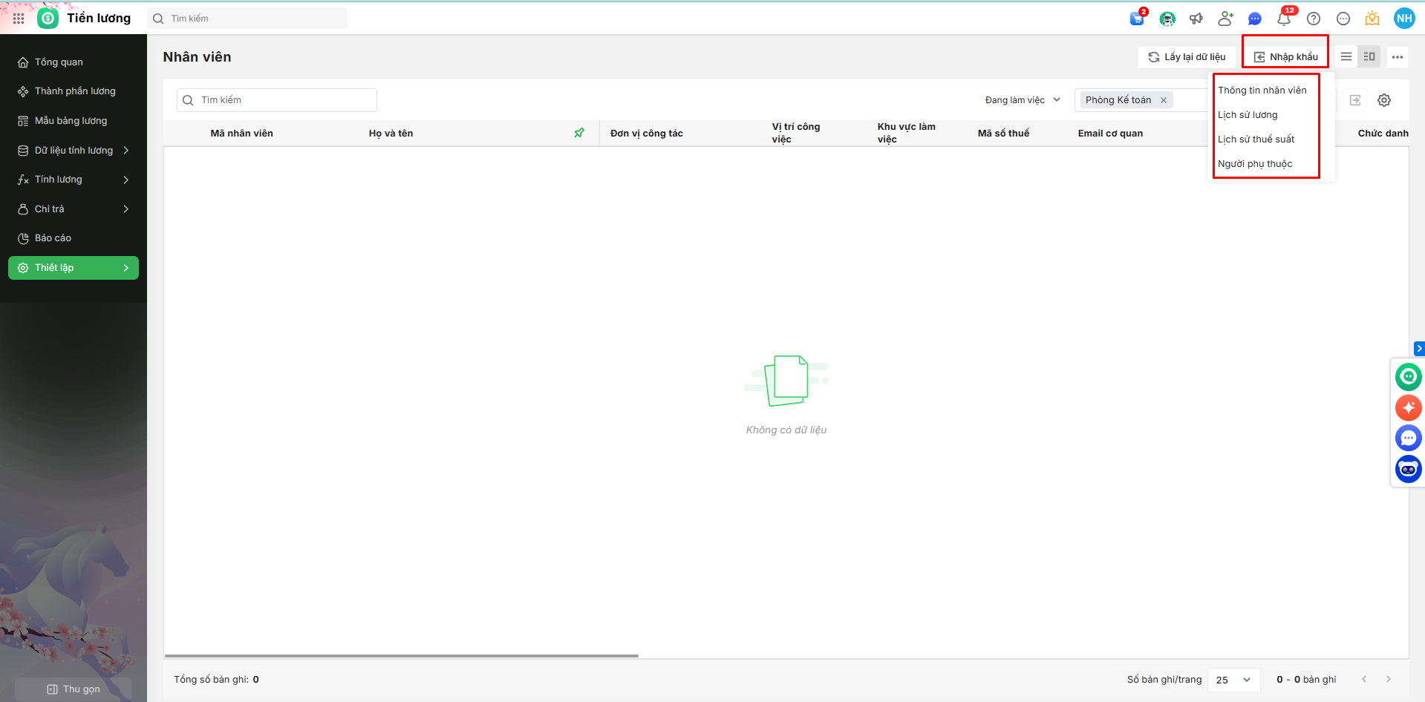Click the Mã nhân viên column header
The height and width of the screenshot is (702, 1425).
[x=242, y=134]
